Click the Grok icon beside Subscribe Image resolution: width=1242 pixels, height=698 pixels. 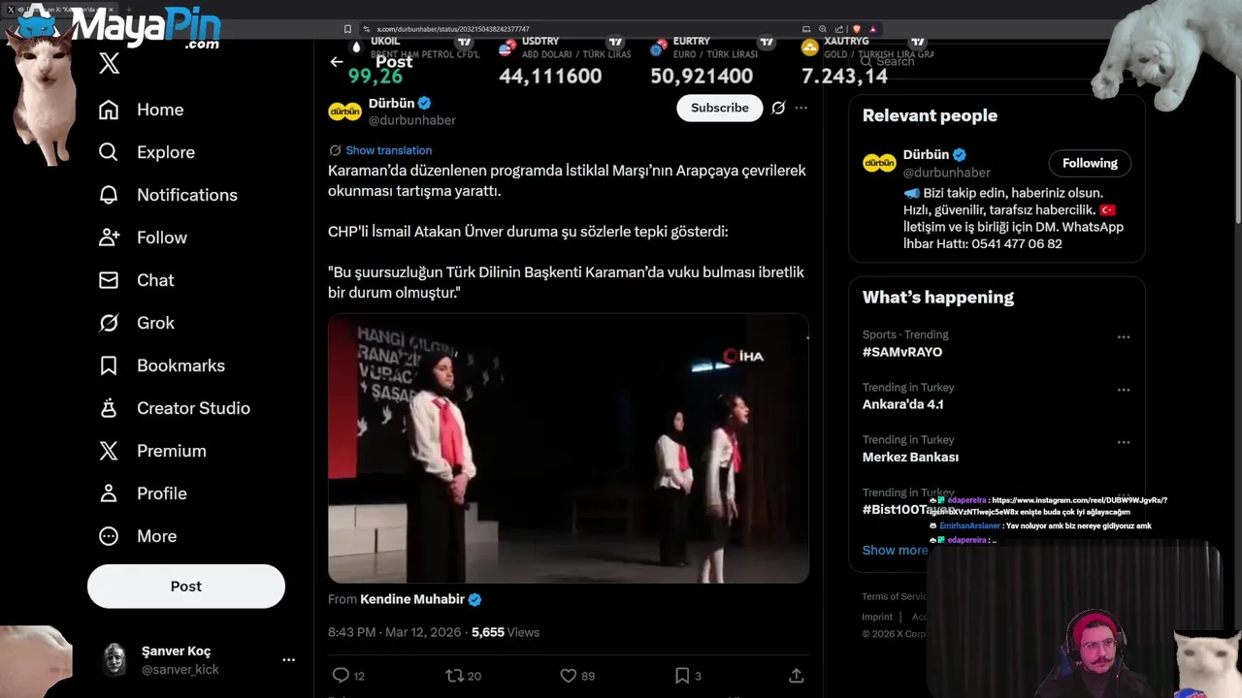[778, 108]
